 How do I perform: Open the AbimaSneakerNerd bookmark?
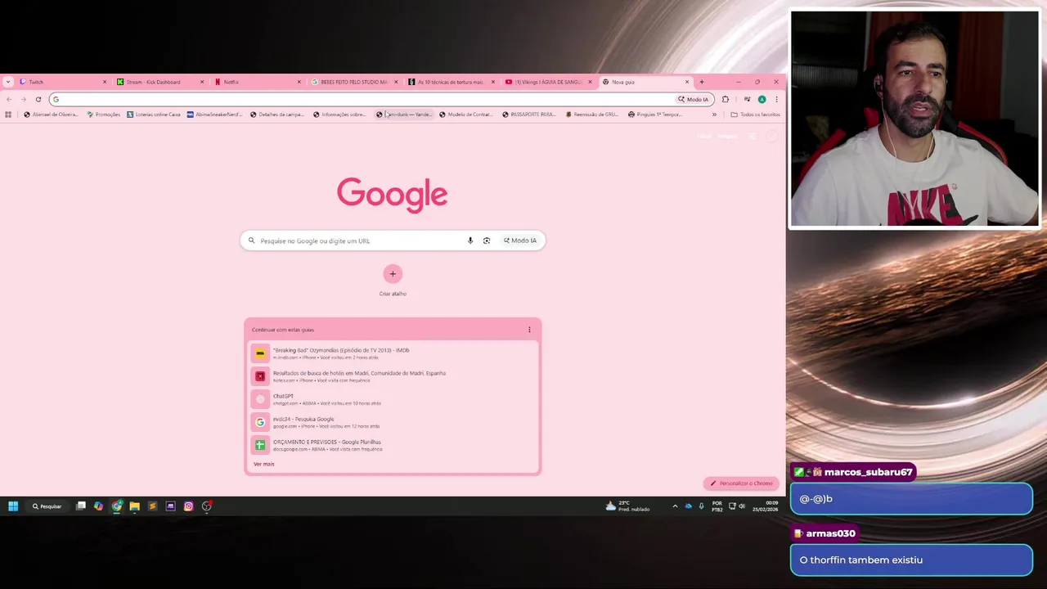pos(214,115)
